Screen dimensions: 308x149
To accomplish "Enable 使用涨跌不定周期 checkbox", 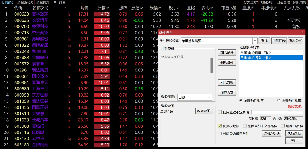I will 220,112.
